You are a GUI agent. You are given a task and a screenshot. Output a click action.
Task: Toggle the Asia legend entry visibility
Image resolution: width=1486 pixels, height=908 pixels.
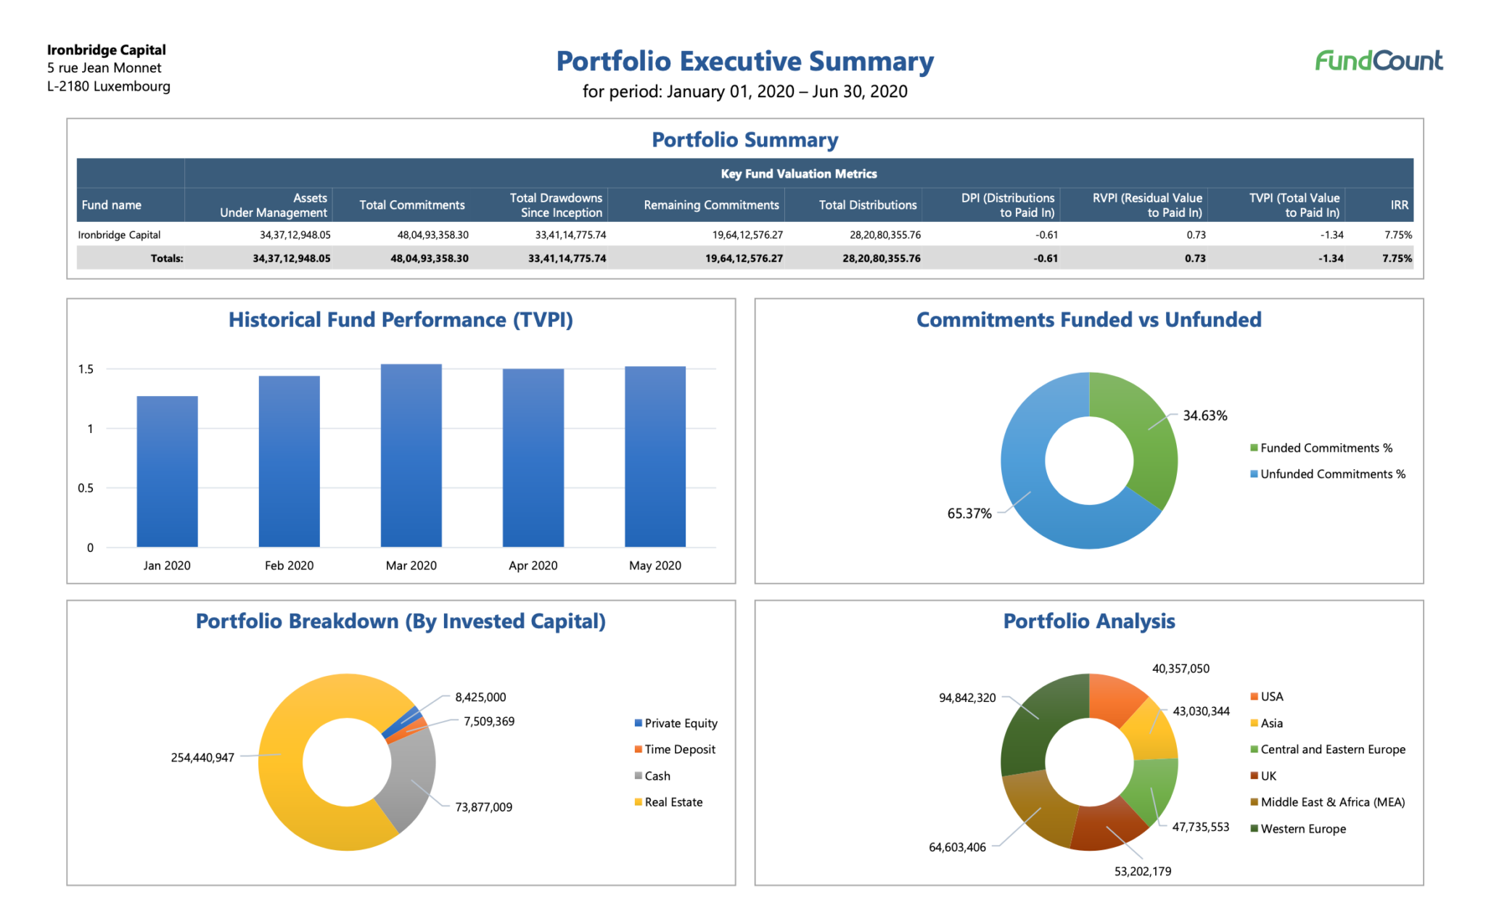(1253, 722)
